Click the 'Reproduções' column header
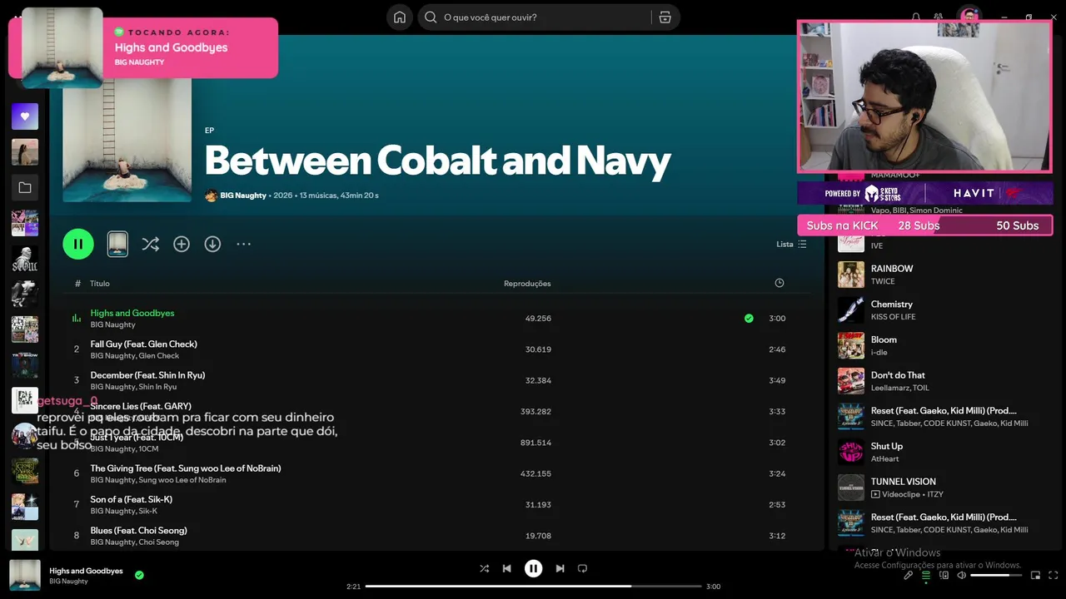 [527, 284]
